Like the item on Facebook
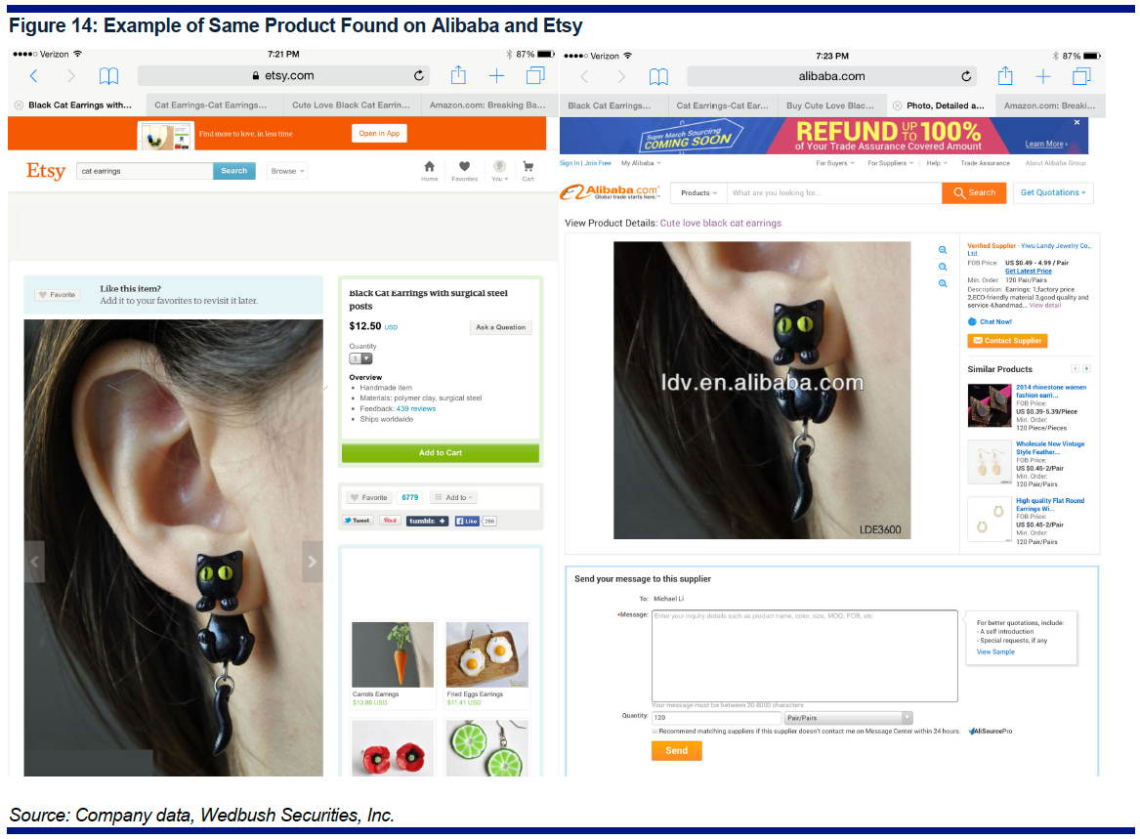1140x839 pixels. (467, 521)
